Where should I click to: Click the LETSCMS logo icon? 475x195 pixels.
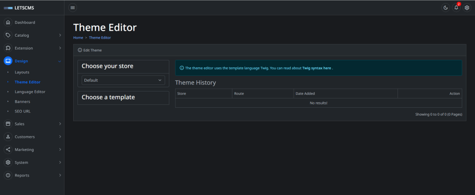[x=8, y=8]
